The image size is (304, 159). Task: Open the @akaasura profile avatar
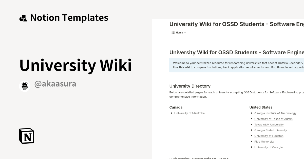tap(25, 86)
